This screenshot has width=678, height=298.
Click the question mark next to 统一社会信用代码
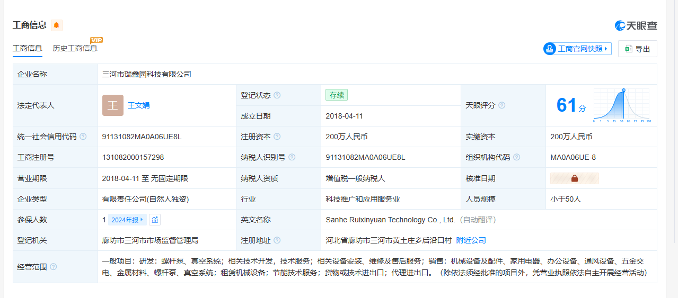tap(83, 137)
